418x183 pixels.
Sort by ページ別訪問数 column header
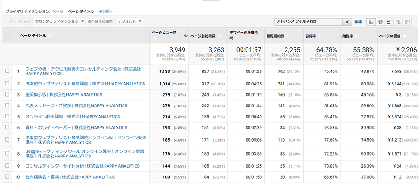point(203,36)
